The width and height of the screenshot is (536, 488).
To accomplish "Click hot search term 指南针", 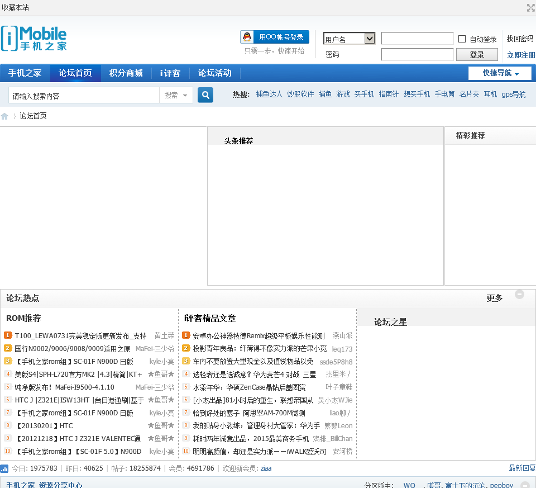I will [x=389, y=94].
